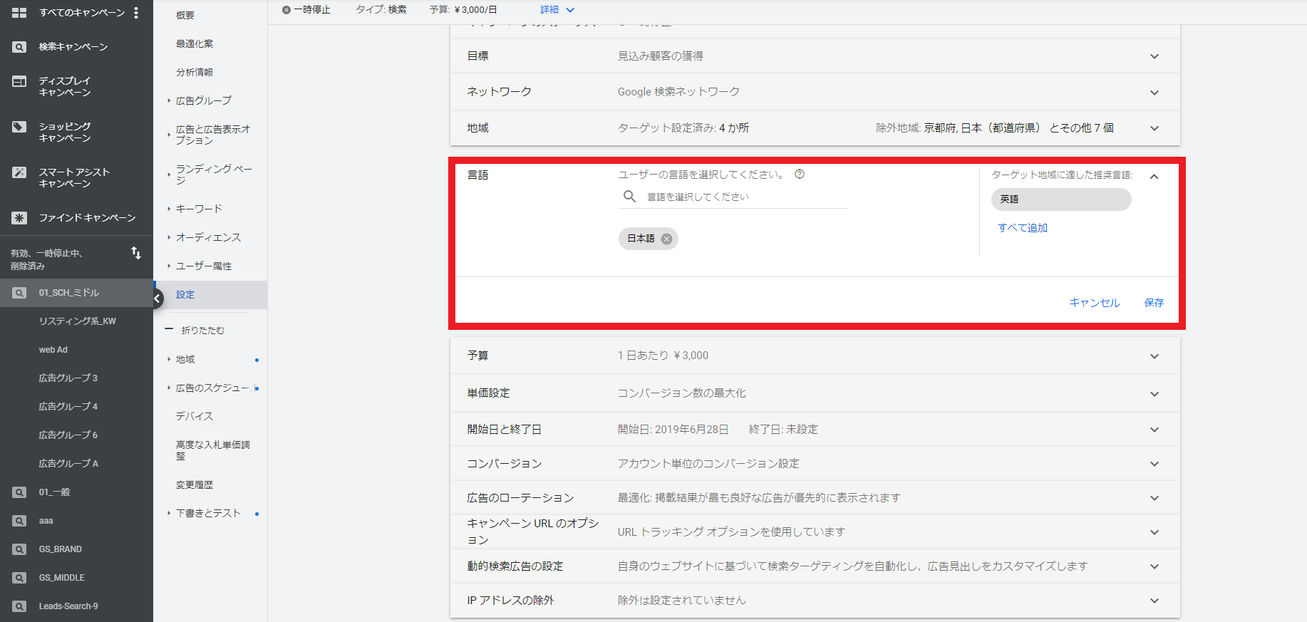The image size is (1307, 622).
Task: Click the search icon beside 01_一般
Action: (x=19, y=492)
